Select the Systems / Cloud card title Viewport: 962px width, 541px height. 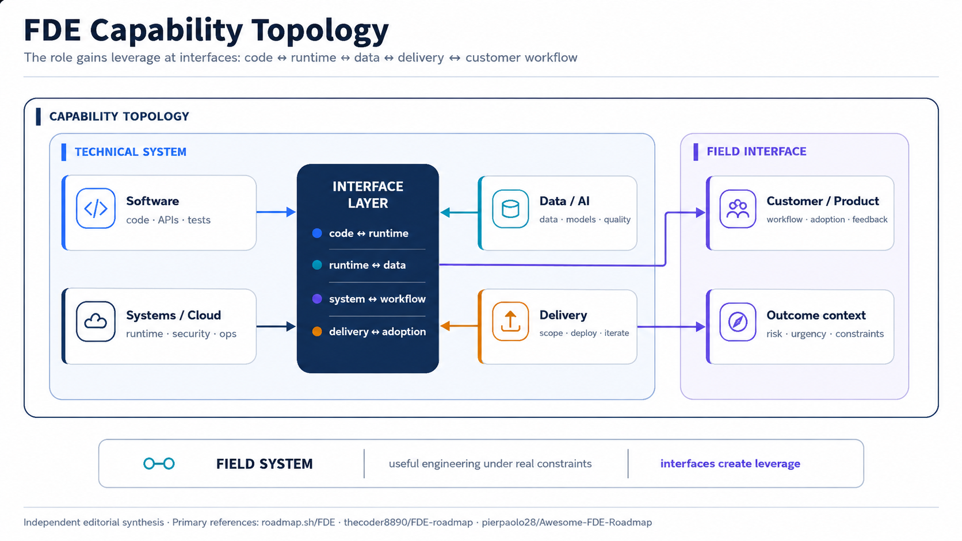pos(173,315)
